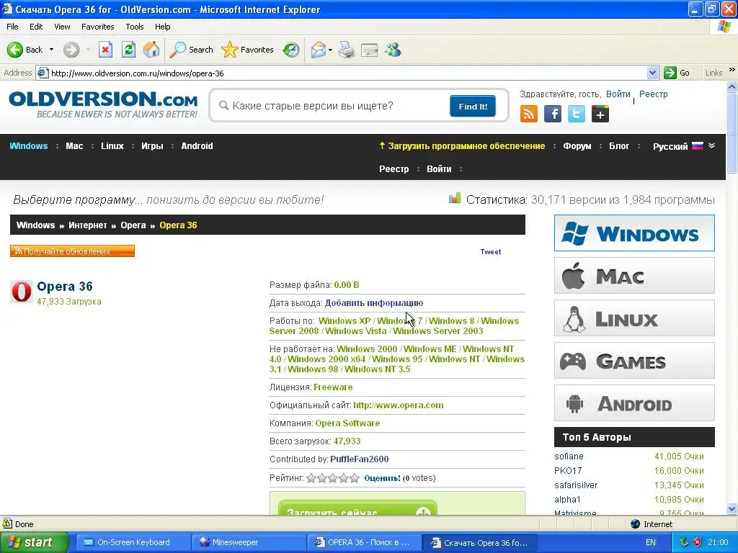Open the Блог nav link
This screenshot has height=553, width=738.
click(619, 145)
